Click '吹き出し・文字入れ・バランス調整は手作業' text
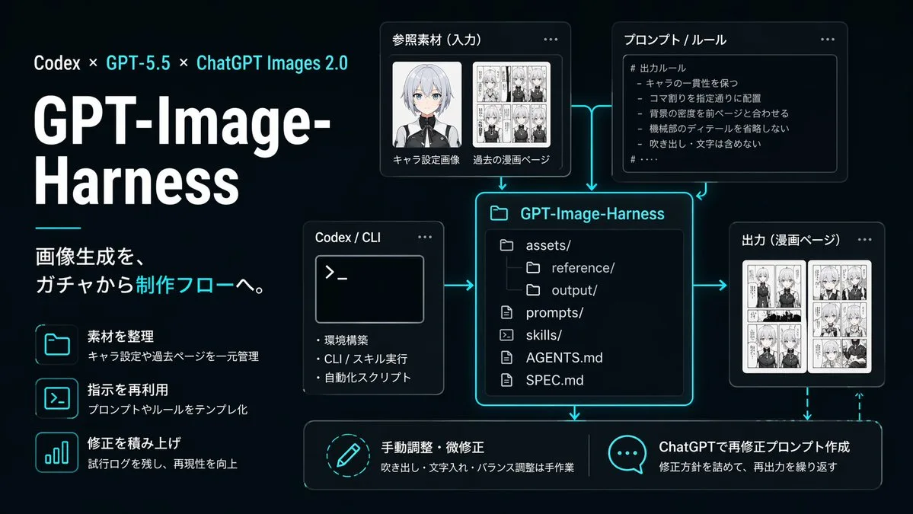This screenshot has height=514, width=913. [477, 468]
